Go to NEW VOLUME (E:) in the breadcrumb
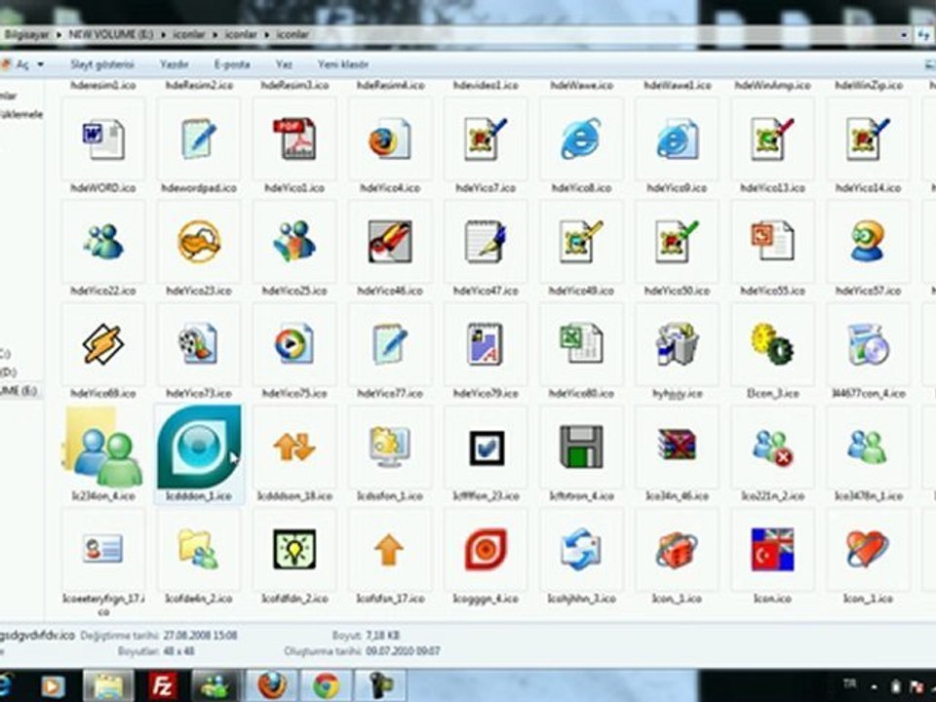The image size is (936, 702). 110,35
